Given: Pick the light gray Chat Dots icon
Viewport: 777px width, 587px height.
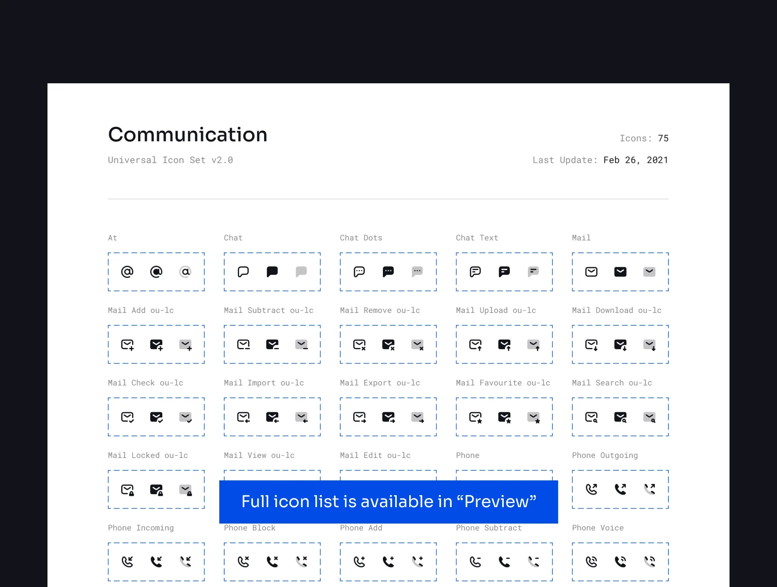Looking at the screenshot, I should point(417,271).
